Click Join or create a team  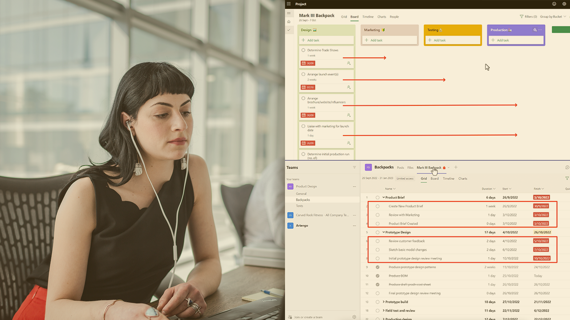(x=308, y=317)
